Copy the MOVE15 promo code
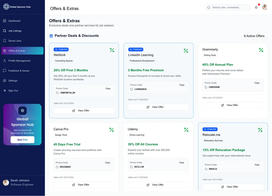Image resolution: width=272 pixels, height=196 pixels. pos(257,165)
